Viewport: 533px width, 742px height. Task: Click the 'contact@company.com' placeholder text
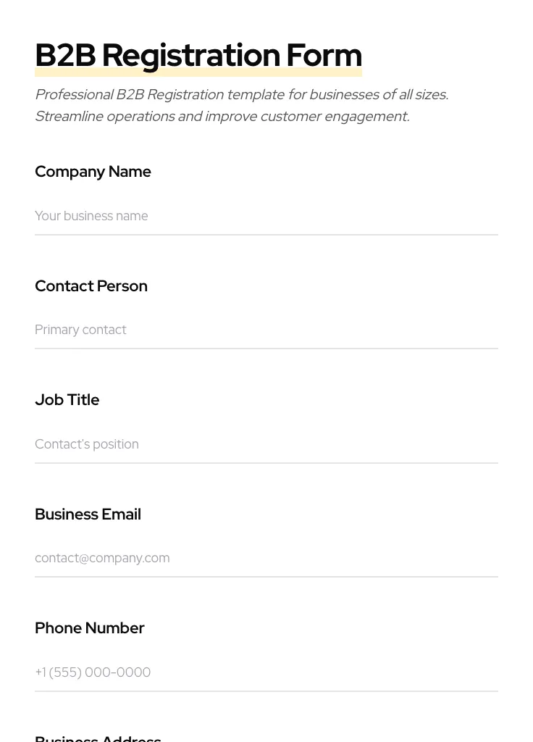coord(102,558)
